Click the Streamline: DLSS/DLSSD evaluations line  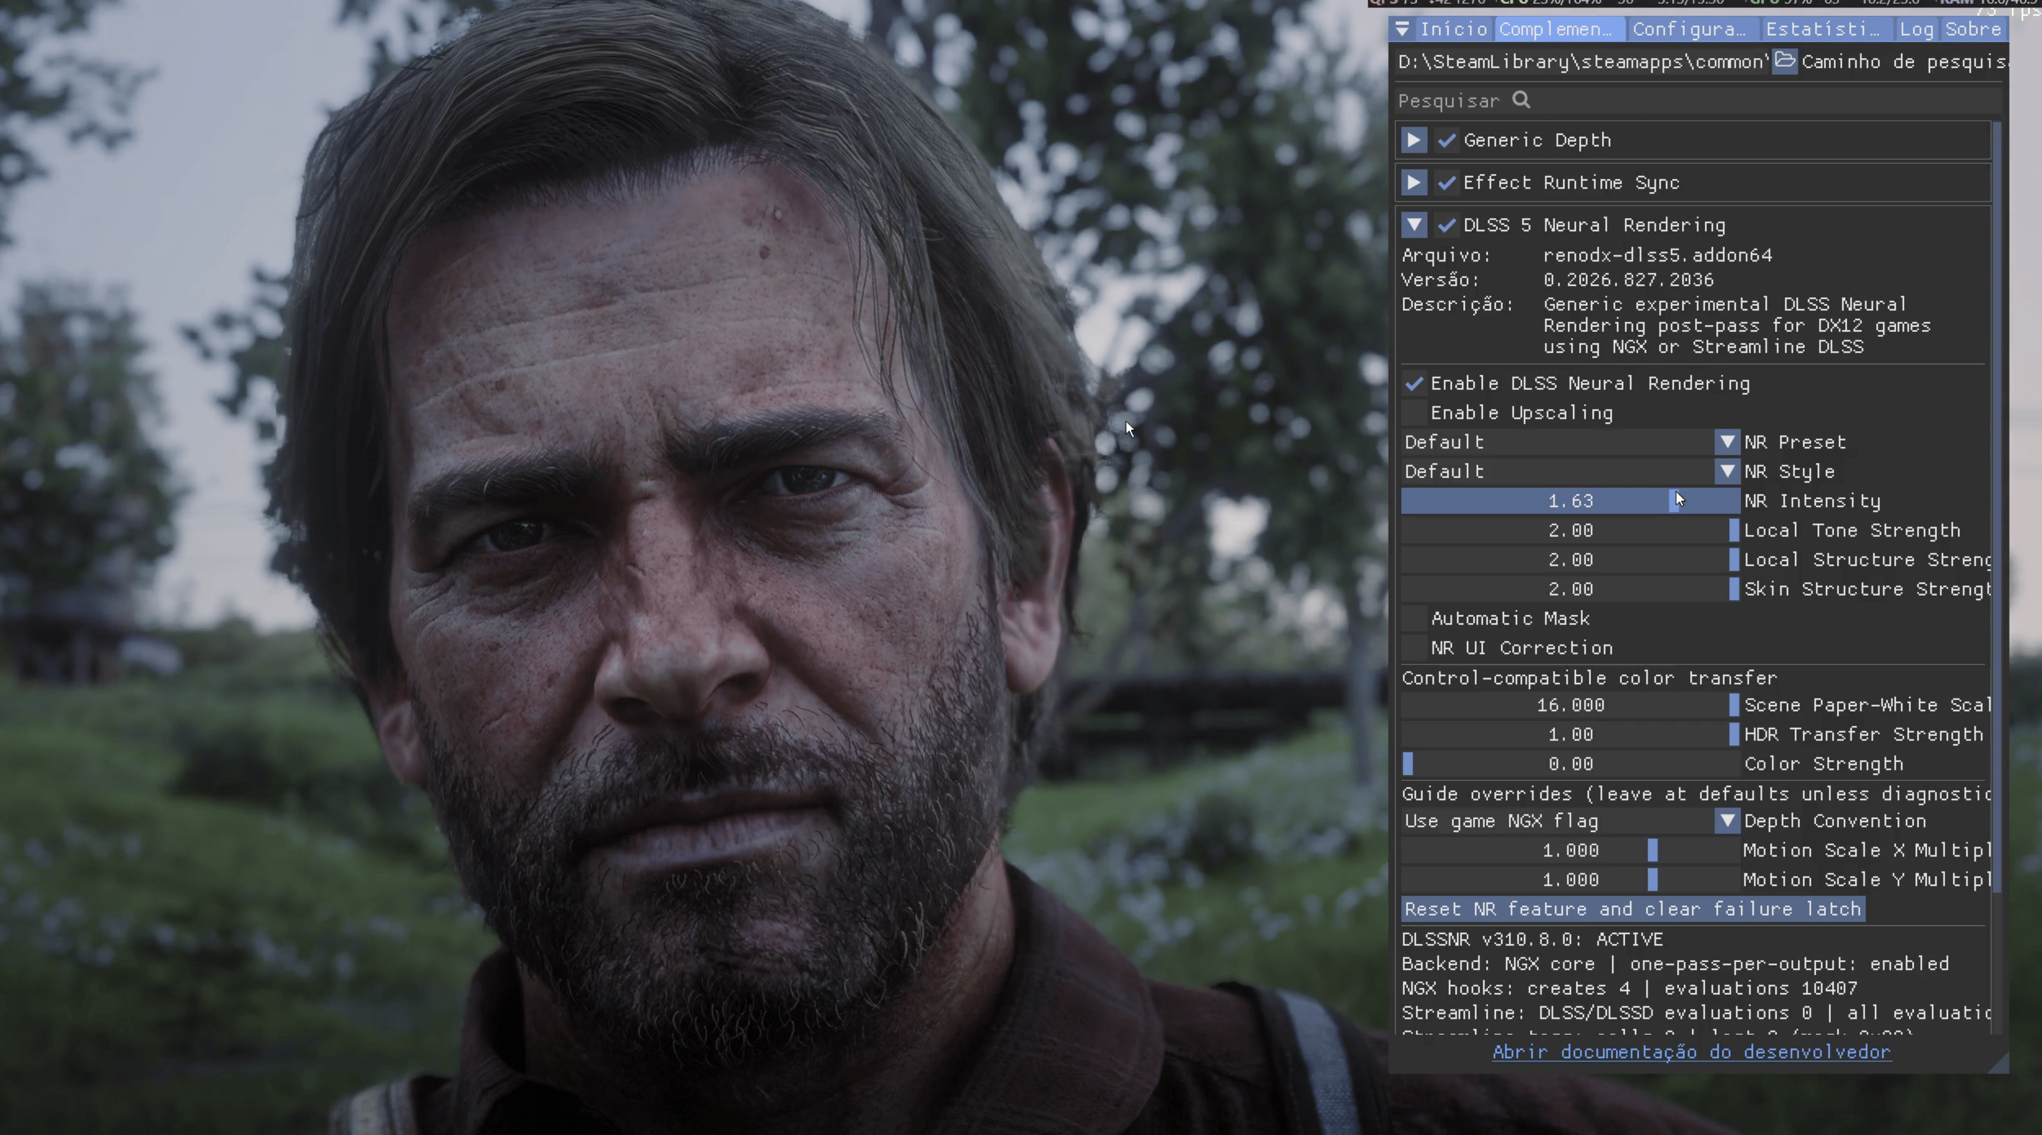point(1696,1013)
